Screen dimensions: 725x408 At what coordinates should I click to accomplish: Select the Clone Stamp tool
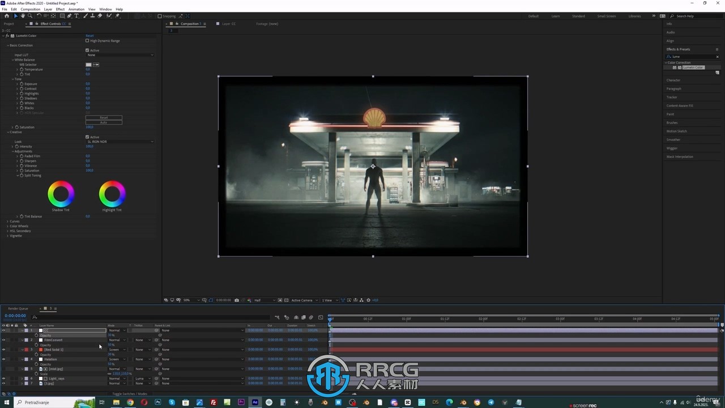[93, 16]
